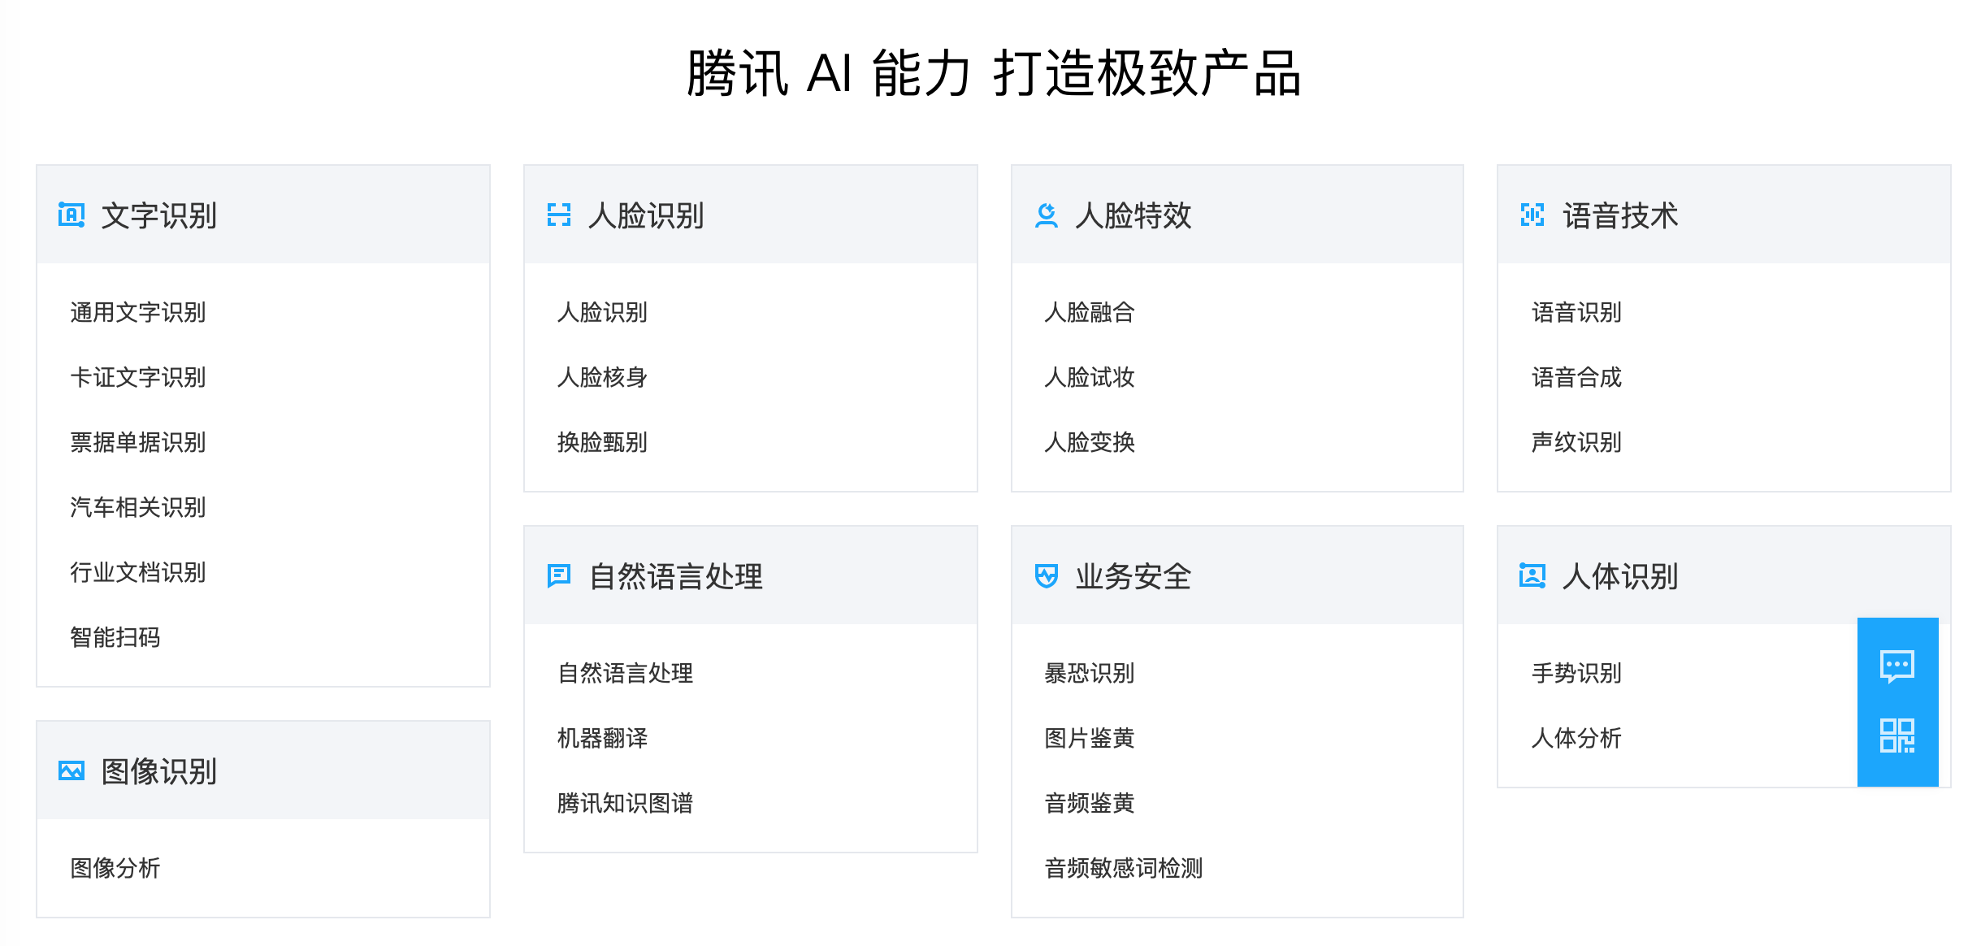Click the 自然语言处理 chat icon
This screenshot has height=946, width=1968.
559,576
